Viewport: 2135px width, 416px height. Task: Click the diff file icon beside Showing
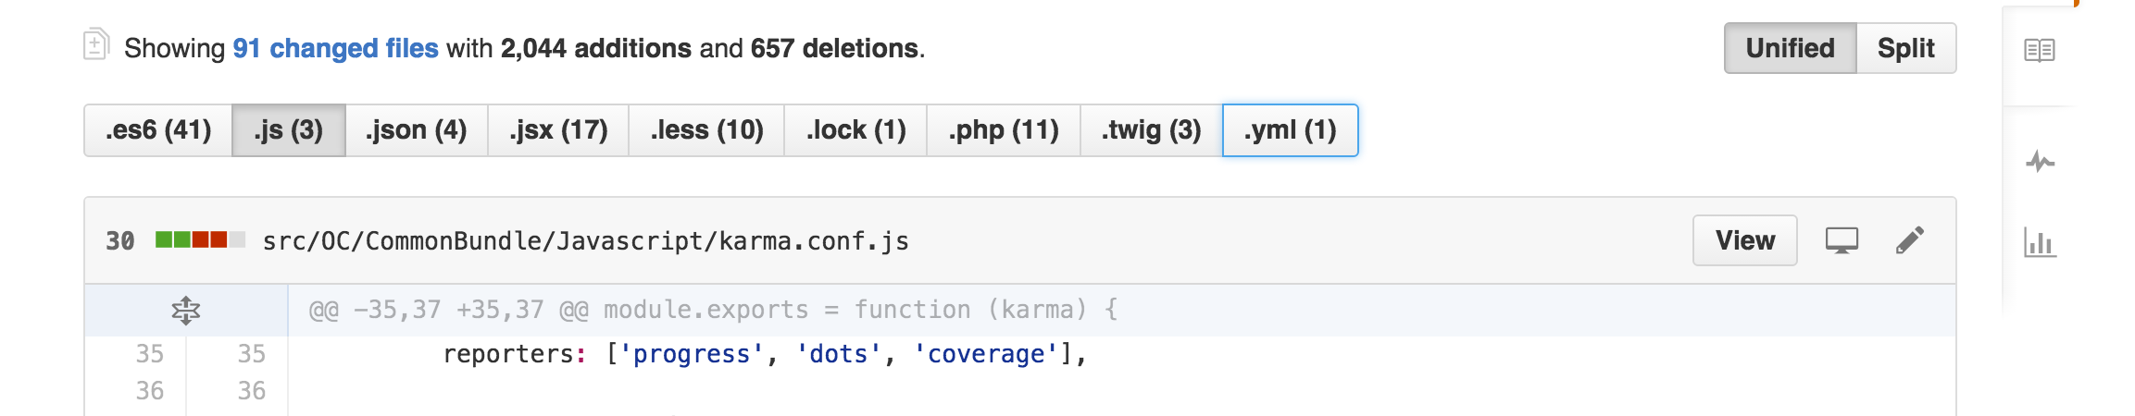[x=96, y=44]
